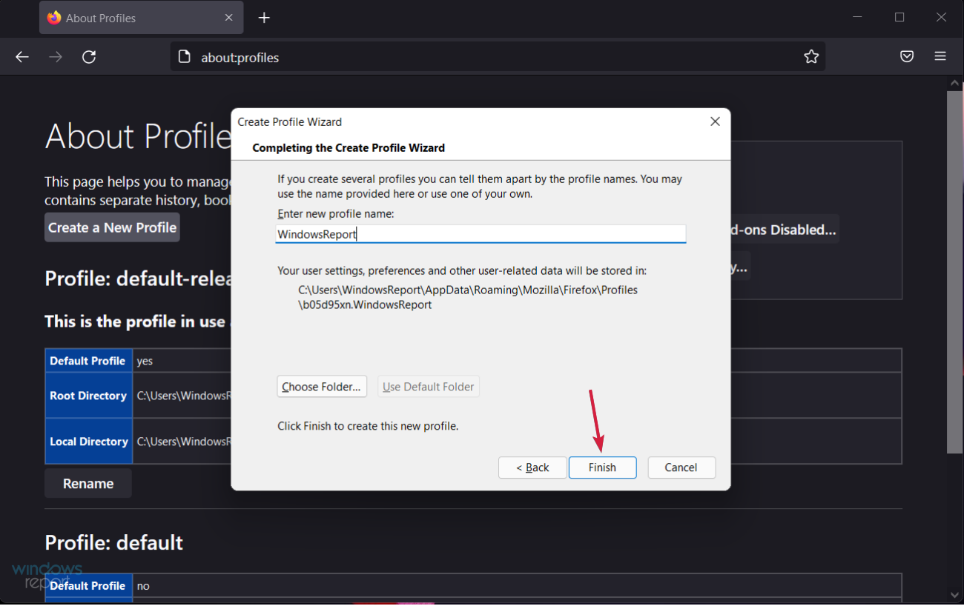
Task: Click inside the address bar
Action: pos(445,56)
